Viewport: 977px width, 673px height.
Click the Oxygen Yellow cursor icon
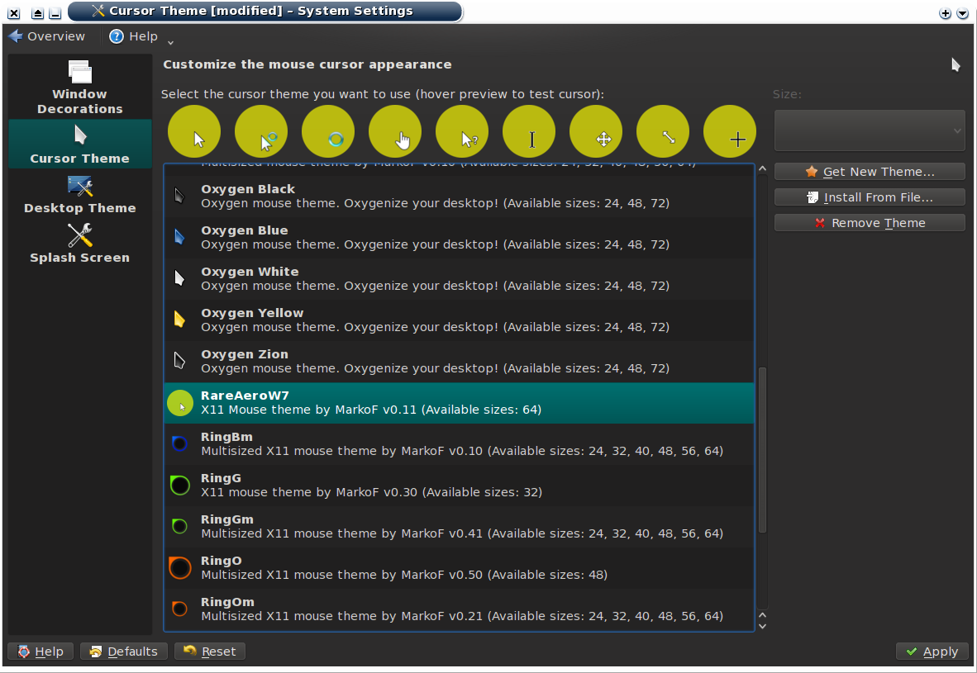[x=179, y=320]
